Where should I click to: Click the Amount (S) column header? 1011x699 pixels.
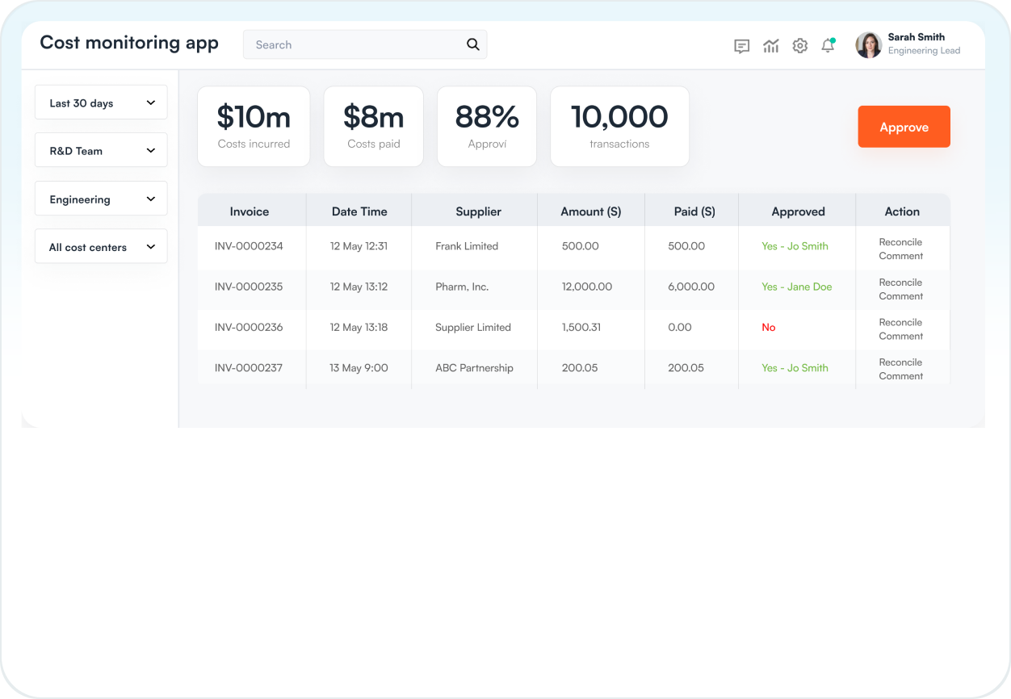590,211
